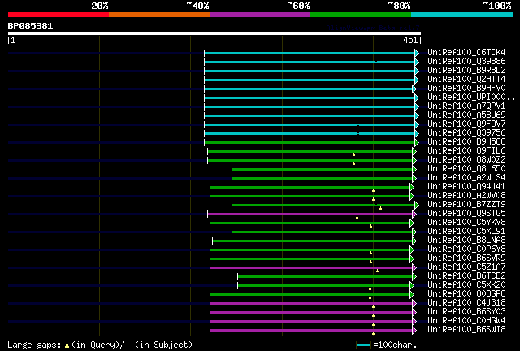The width and height of the screenshot is (520, 351).
Task: Click the yellow query-gap symbol in the legend
Action: [67, 345]
